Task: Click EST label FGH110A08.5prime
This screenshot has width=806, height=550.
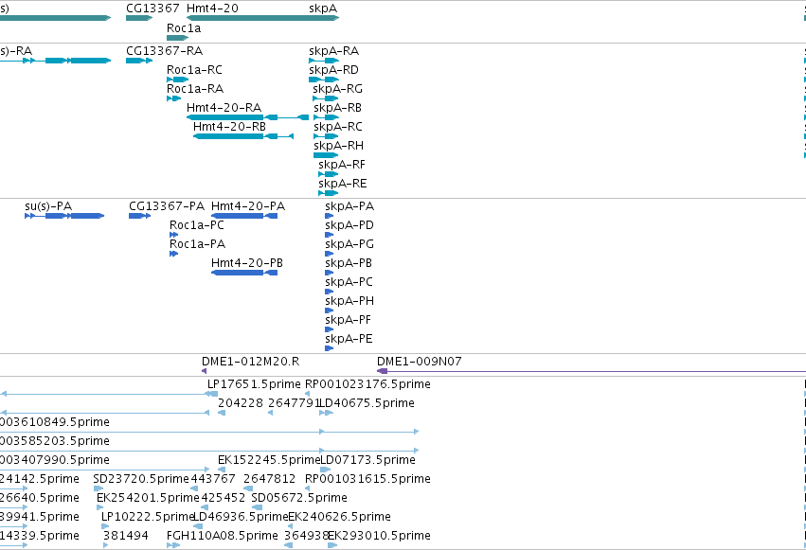Action: (222, 537)
